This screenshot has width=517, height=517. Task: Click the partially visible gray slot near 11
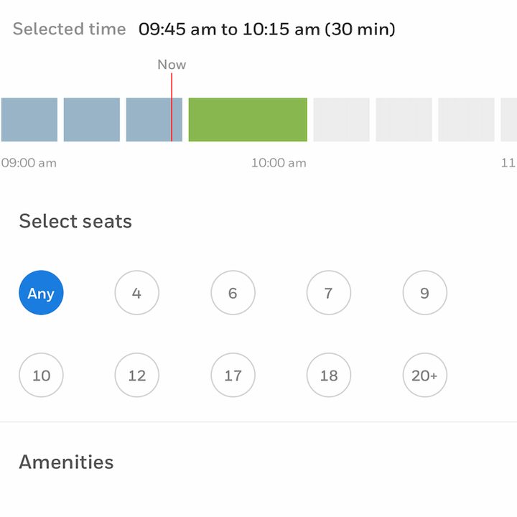coord(509,120)
